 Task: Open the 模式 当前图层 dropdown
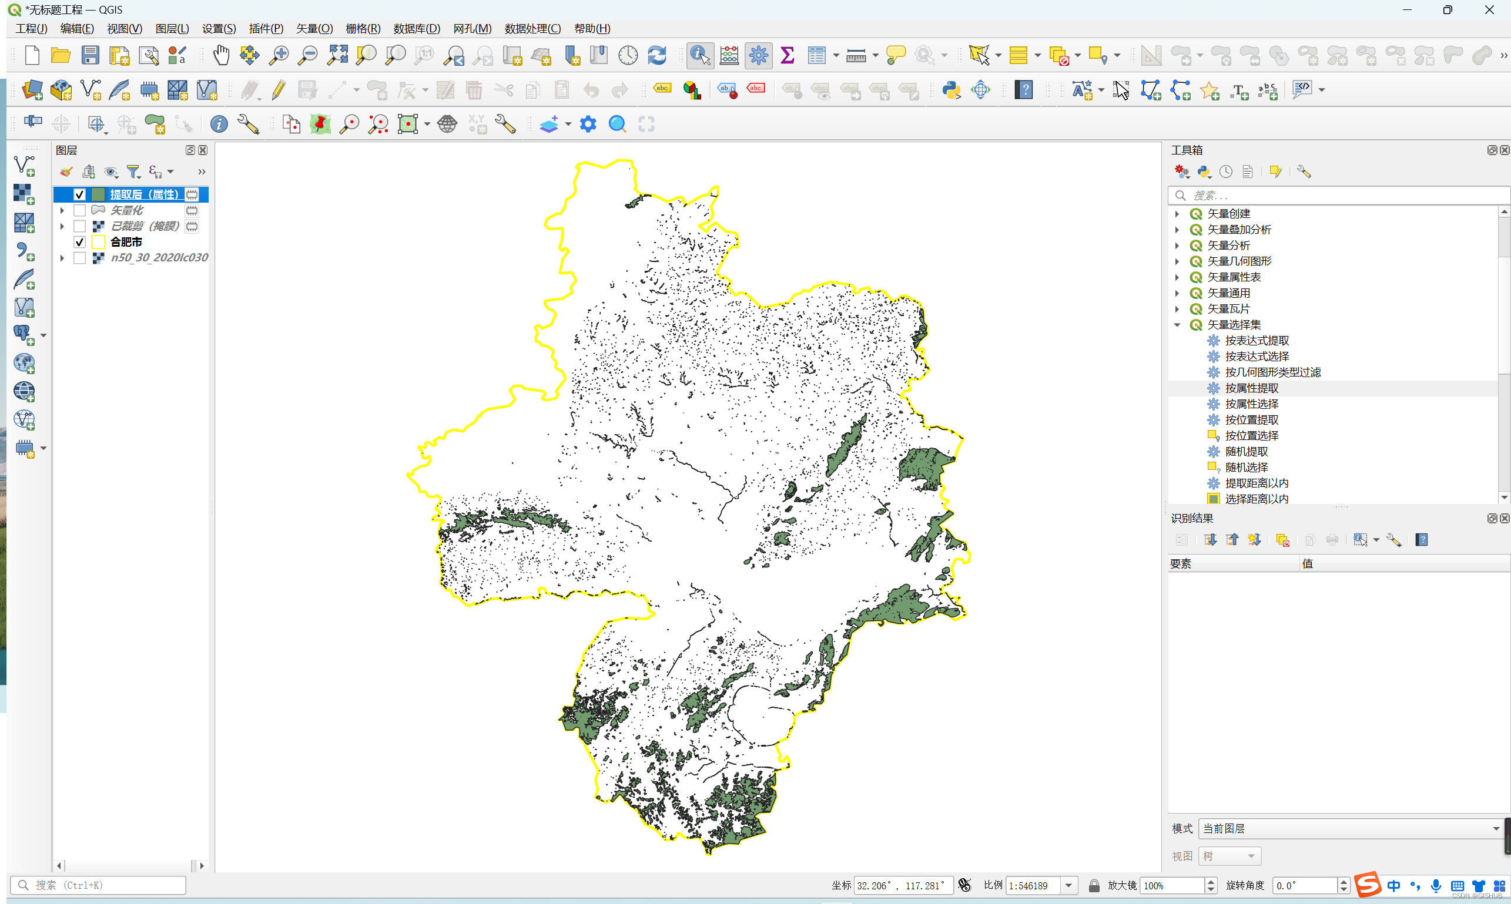click(1349, 828)
